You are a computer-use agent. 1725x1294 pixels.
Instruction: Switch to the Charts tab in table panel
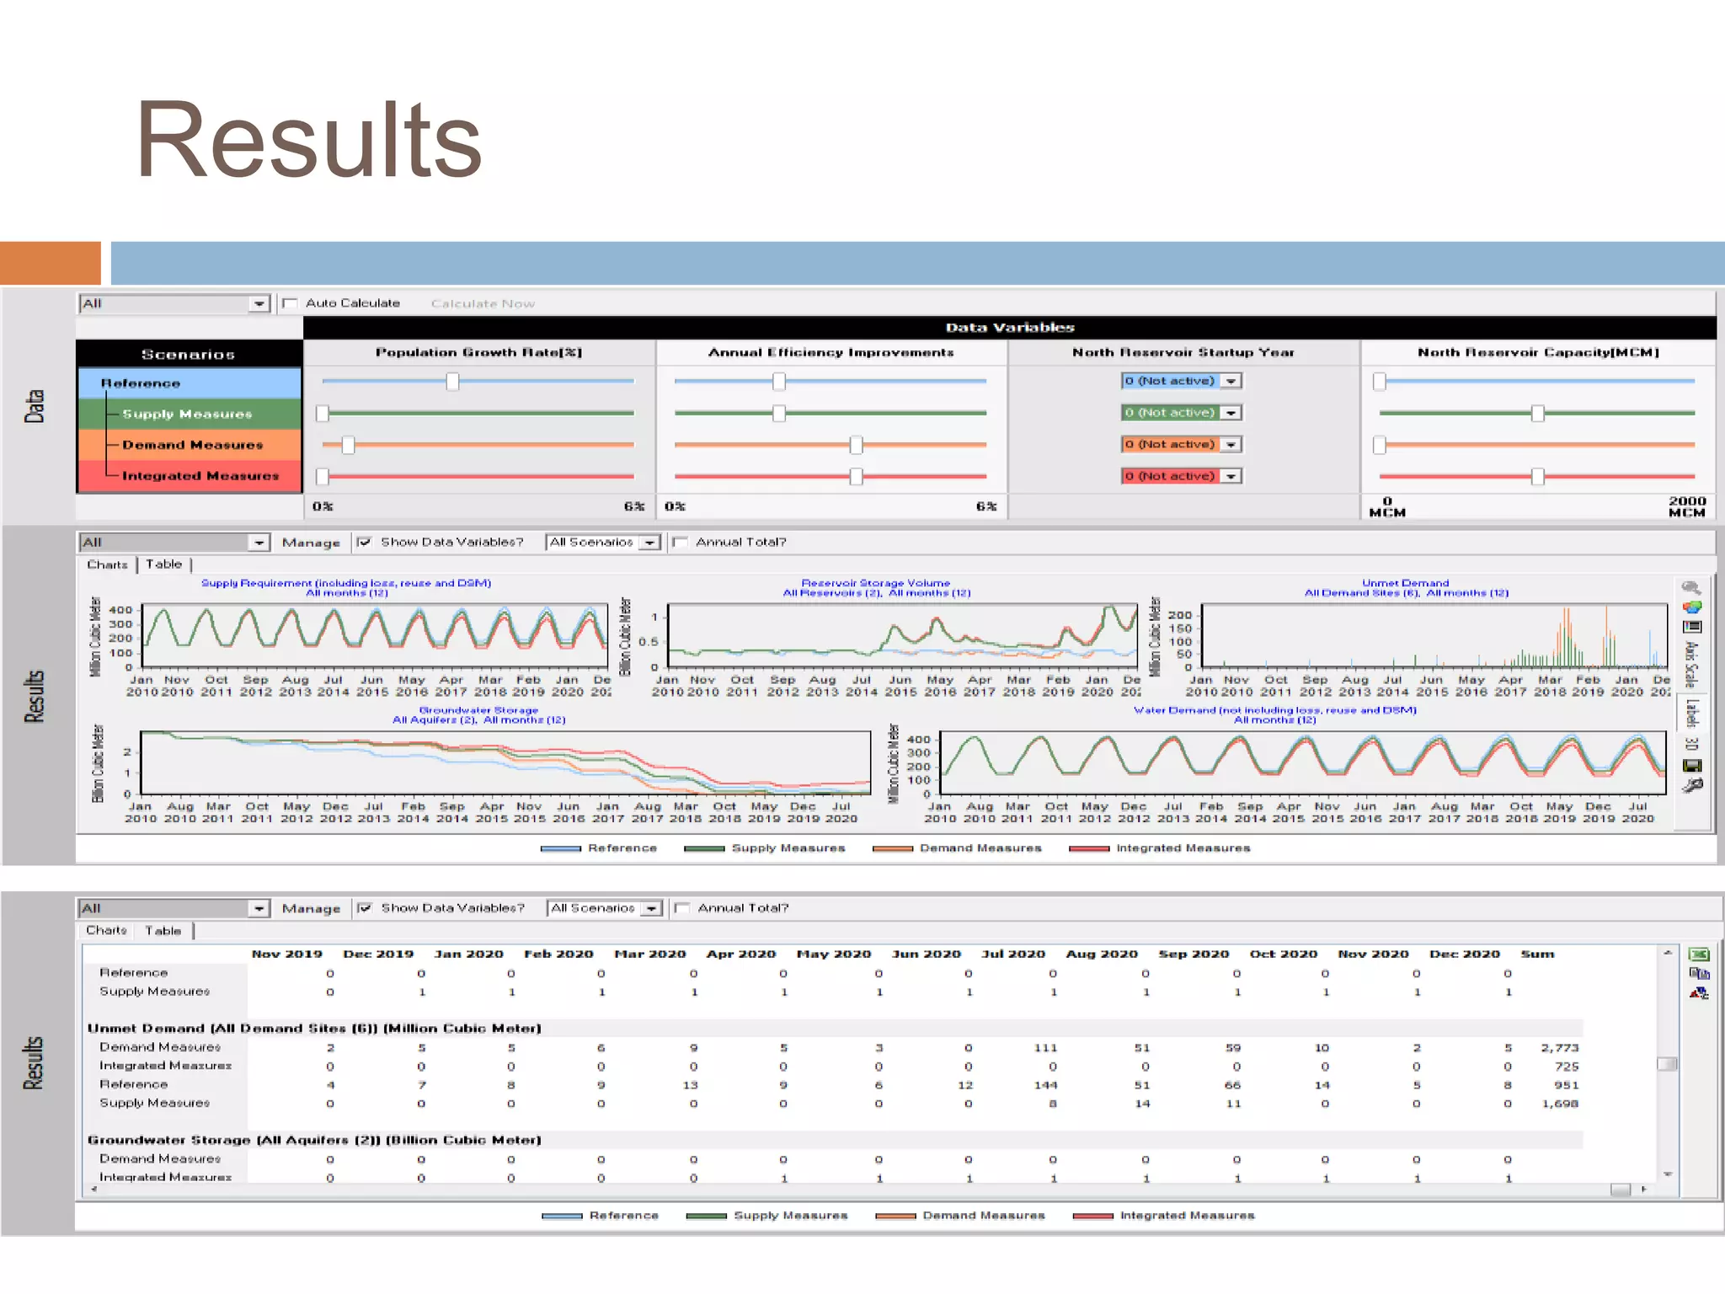coord(106,931)
